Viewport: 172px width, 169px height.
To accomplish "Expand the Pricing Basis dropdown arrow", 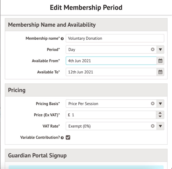I will coord(160,104).
